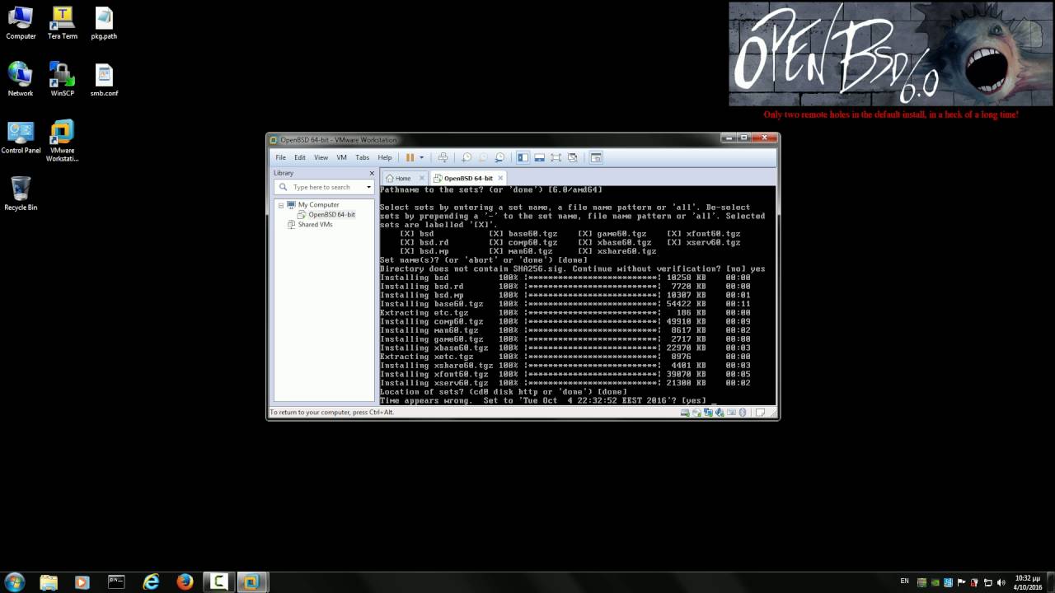
Task: Click the taskbar clock showing 10:32
Action: point(1027,582)
